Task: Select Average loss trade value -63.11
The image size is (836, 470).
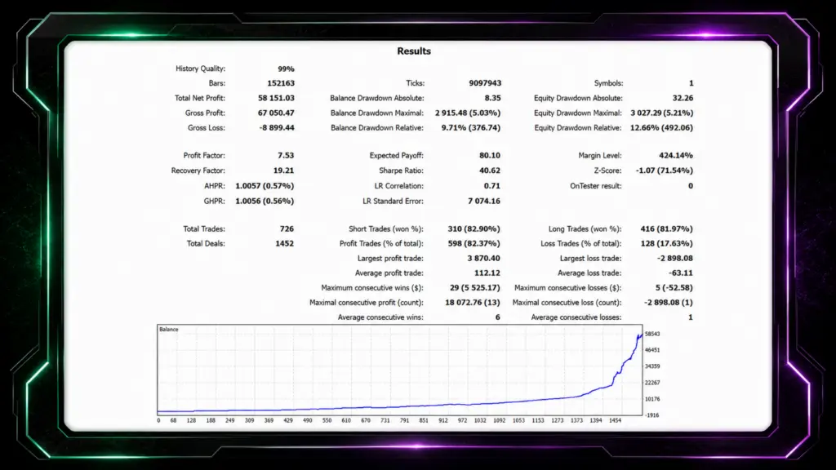Action: [681, 273]
